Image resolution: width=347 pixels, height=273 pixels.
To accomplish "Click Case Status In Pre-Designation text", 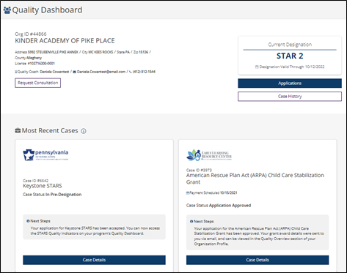I will [x=52, y=195].
